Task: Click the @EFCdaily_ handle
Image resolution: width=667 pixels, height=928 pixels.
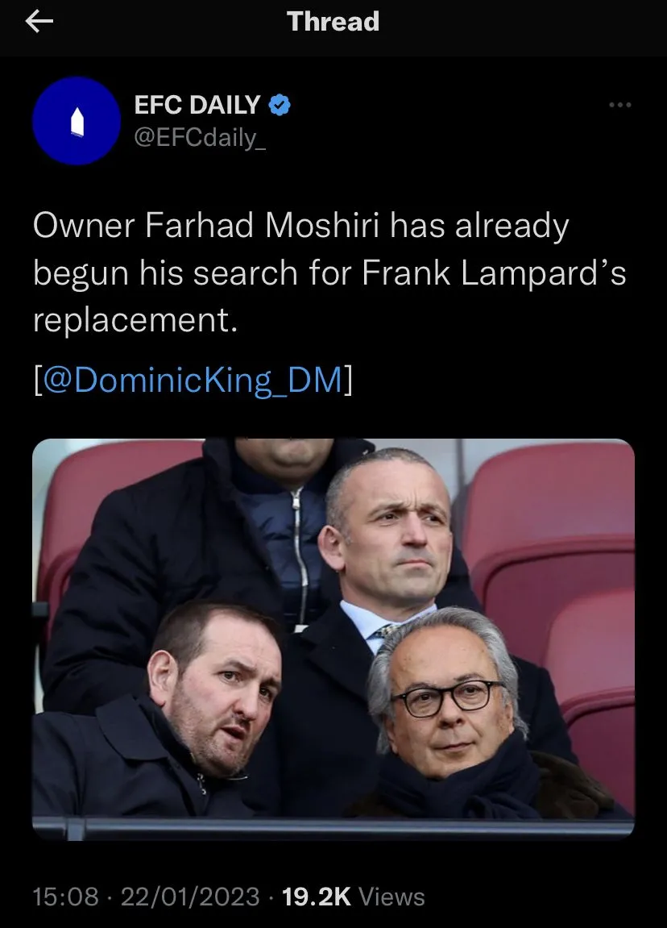Action: coord(199,137)
